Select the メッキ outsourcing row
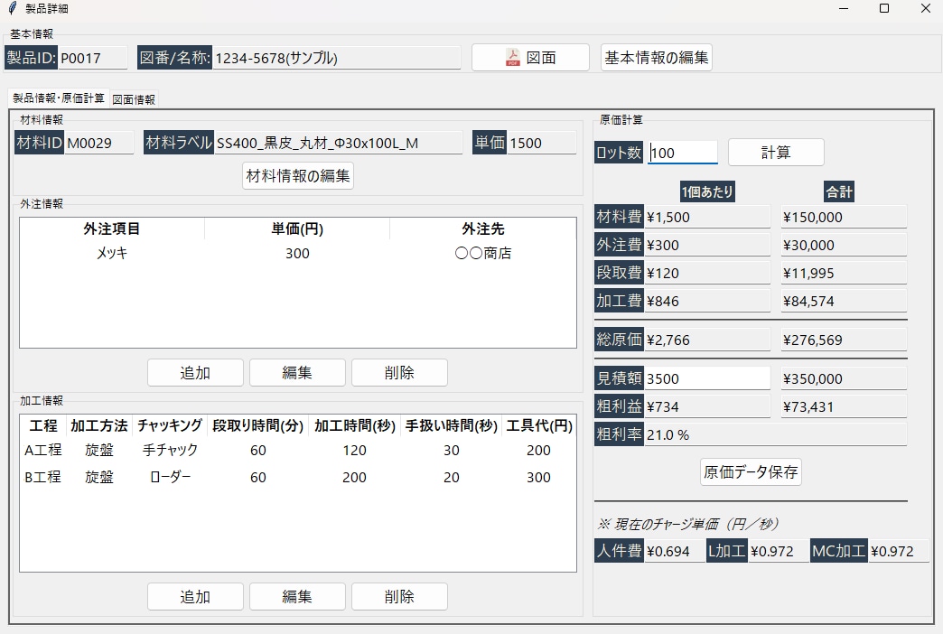 (298, 253)
